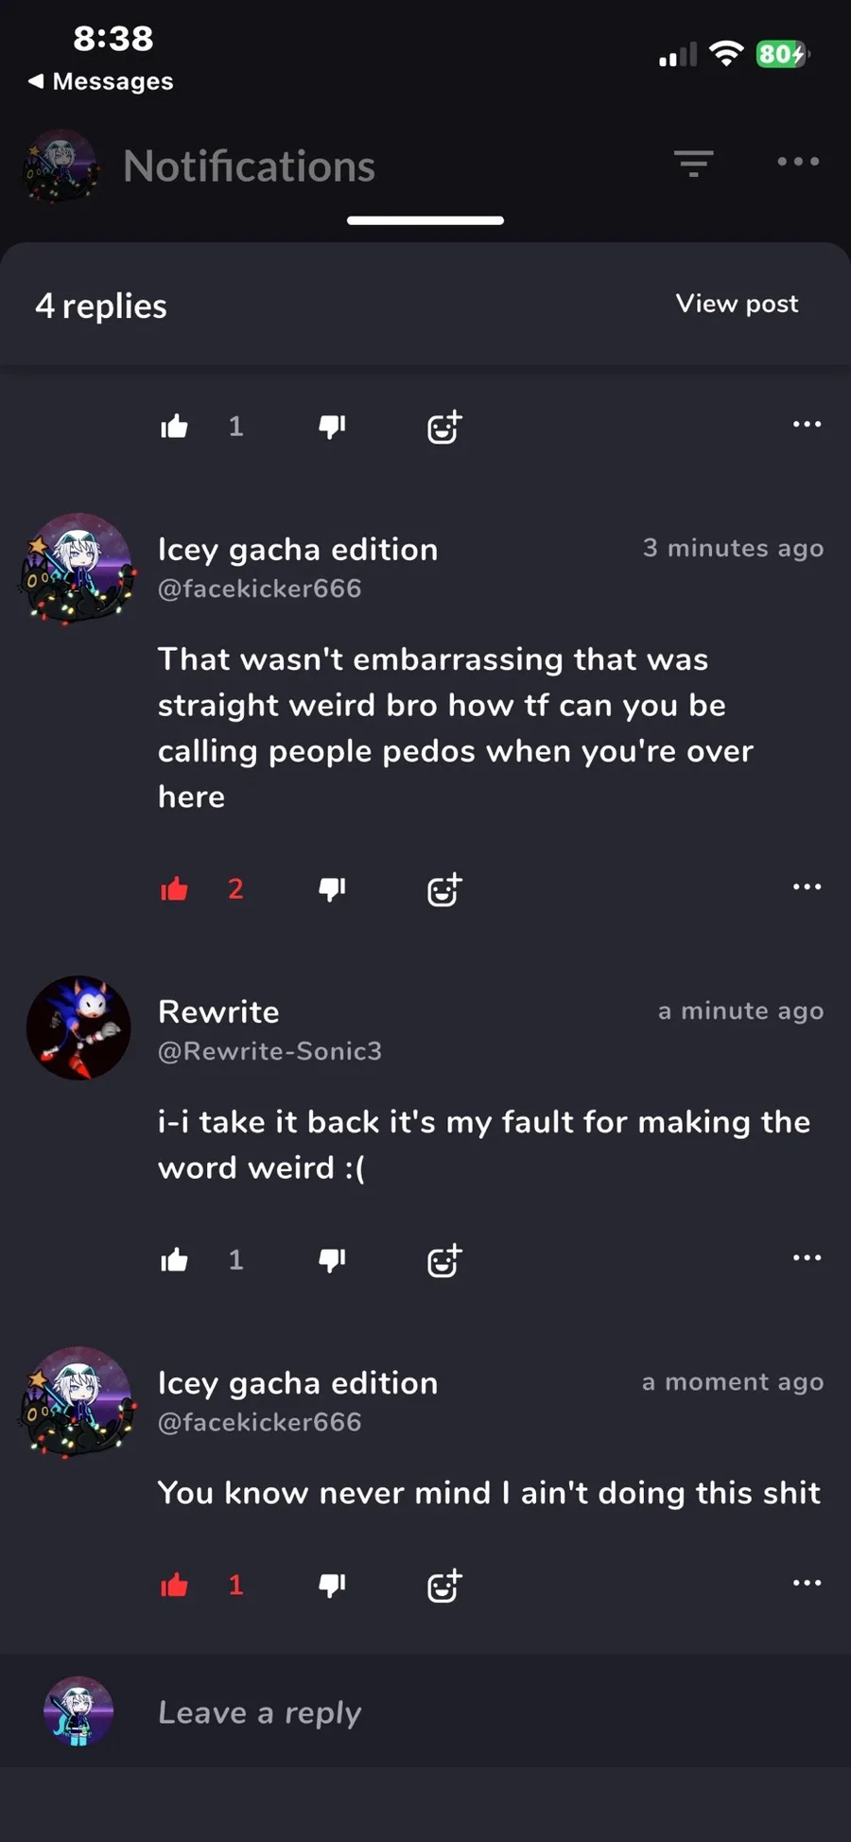This screenshot has height=1842, width=851.
Task: Dislike Rewrite's "i-i take it back" reply
Action: [332, 1260]
